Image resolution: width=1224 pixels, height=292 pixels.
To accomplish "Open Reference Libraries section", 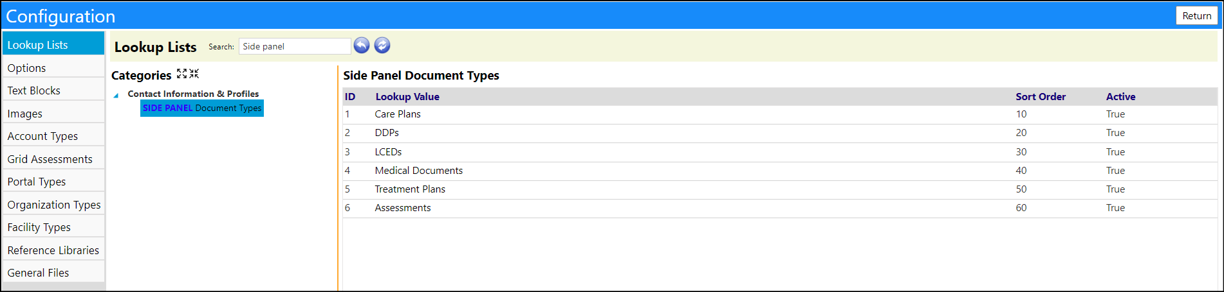I will [53, 250].
